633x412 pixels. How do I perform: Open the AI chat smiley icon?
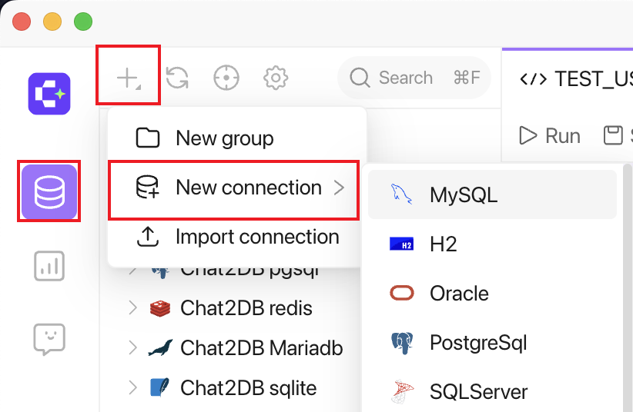[49, 339]
